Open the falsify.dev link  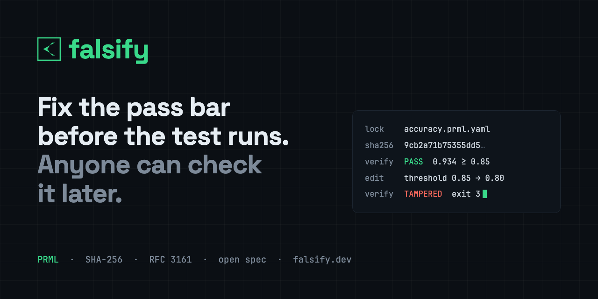click(x=322, y=260)
